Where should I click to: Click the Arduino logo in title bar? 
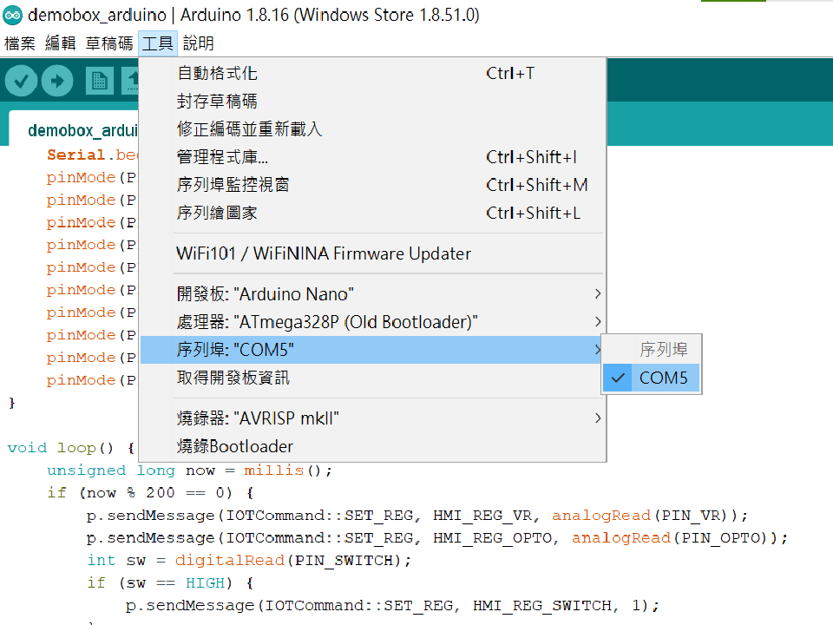pyautogui.click(x=12, y=16)
